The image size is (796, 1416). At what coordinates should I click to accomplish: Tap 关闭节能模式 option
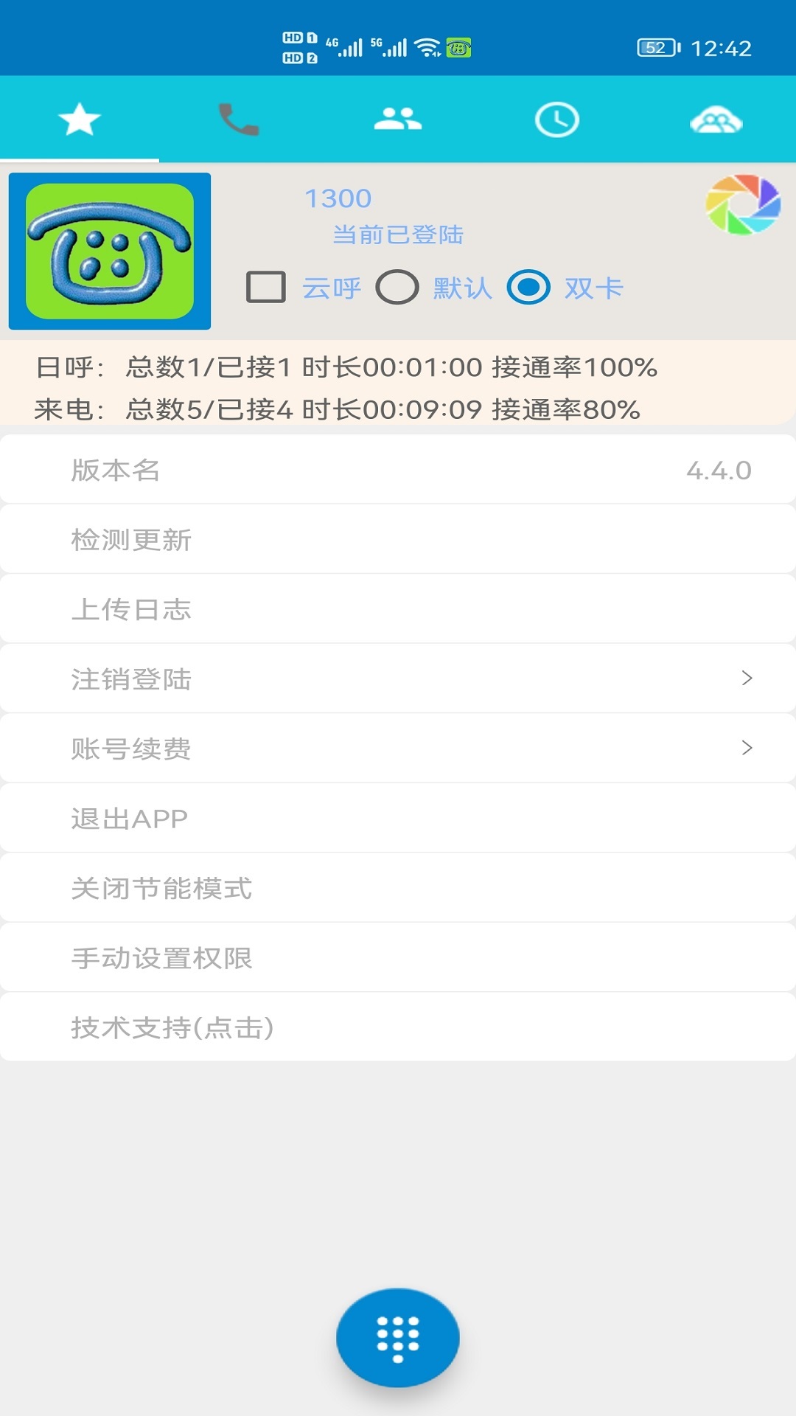click(161, 888)
